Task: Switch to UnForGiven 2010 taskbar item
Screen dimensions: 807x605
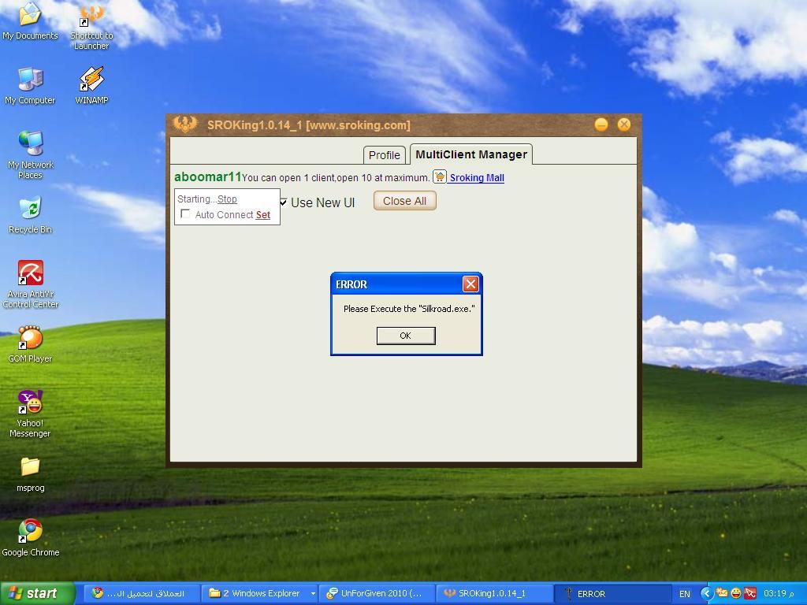Action: (x=377, y=593)
